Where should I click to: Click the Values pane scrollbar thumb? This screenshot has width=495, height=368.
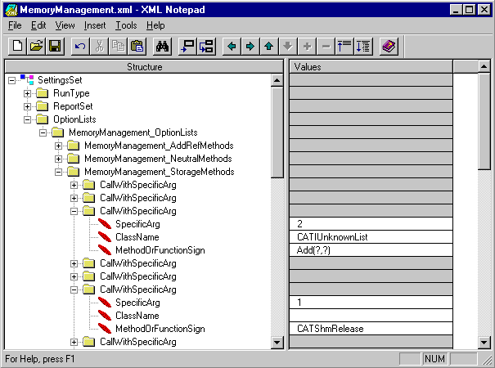pyautogui.click(x=484, y=122)
